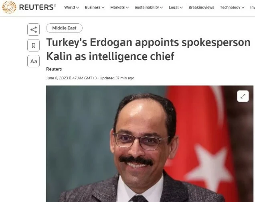Share the article via share icon
Image resolution: width=255 pixels, height=202 pixels.
coord(34,30)
